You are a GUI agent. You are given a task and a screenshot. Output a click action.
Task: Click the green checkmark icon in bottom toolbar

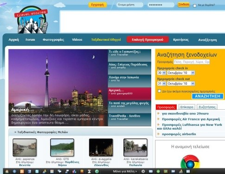(158, 171)
